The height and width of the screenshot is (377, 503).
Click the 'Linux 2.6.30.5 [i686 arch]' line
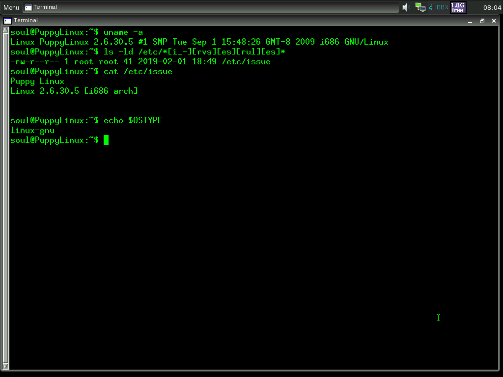click(x=74, y=91)
